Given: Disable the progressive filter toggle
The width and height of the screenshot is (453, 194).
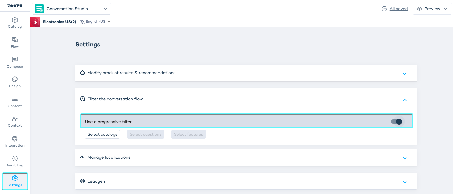Looking at the screenshot, I should [x=397, y=122].
